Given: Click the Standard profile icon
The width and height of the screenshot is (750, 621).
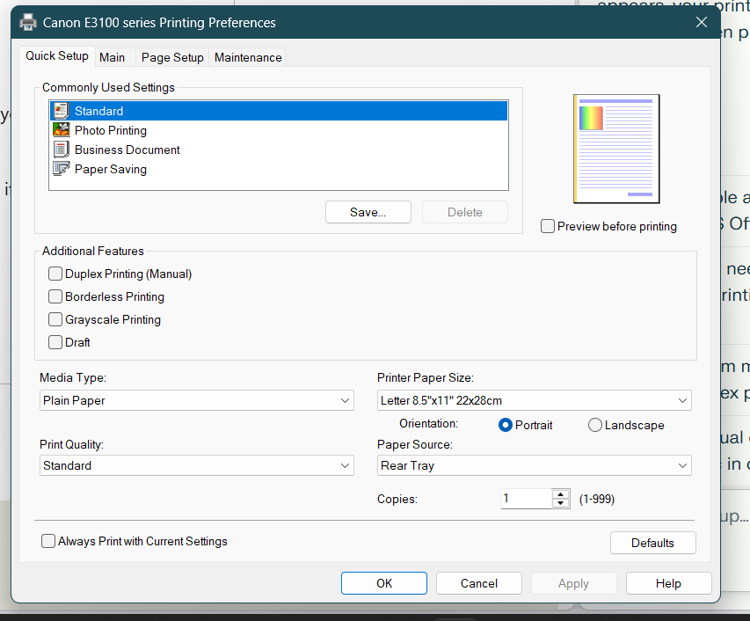Looking at the screenshot, I should click(62, 111).
